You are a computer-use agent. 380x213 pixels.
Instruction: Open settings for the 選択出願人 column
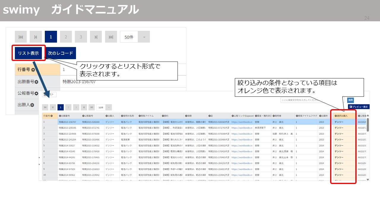(x=335, y=116)
